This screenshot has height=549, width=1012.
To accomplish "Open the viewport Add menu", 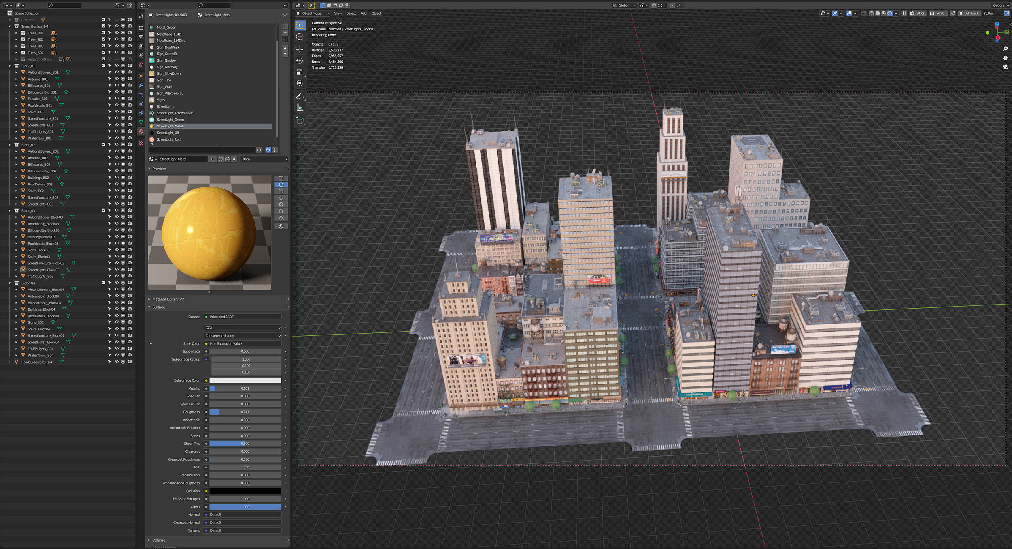I will tap(364, 13).
